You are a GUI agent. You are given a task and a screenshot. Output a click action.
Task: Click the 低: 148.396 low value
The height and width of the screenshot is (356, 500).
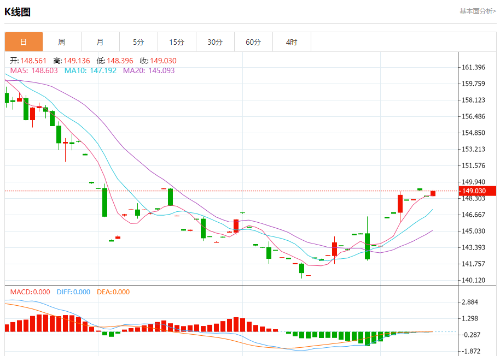[x=115, y=61]
